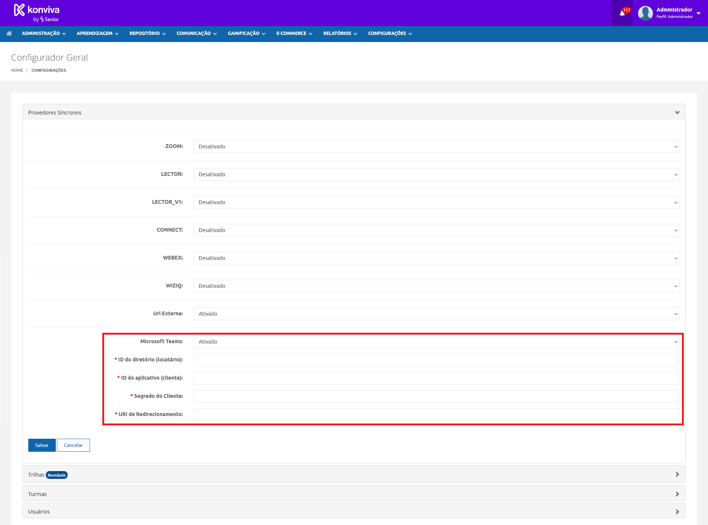The height and width of the screenshot is (525, 708).
Task: Focus the ID do aplicativo (cliente) field
Action: pos(436,378)
